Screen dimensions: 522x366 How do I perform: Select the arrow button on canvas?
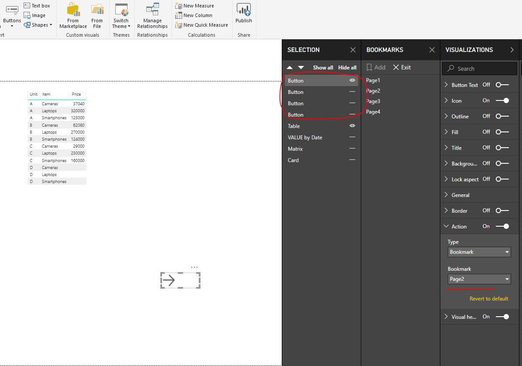point(180,280)
